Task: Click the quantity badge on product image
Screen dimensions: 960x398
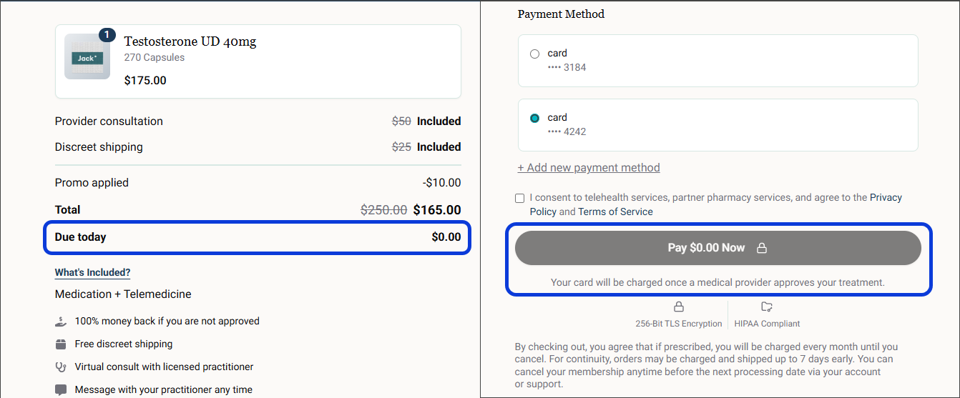Action: 107,34
